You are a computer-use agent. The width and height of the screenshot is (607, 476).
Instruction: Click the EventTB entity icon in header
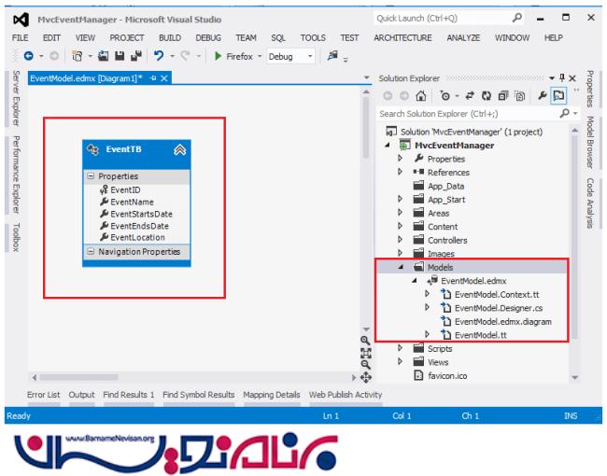click(x=92, y=149)
